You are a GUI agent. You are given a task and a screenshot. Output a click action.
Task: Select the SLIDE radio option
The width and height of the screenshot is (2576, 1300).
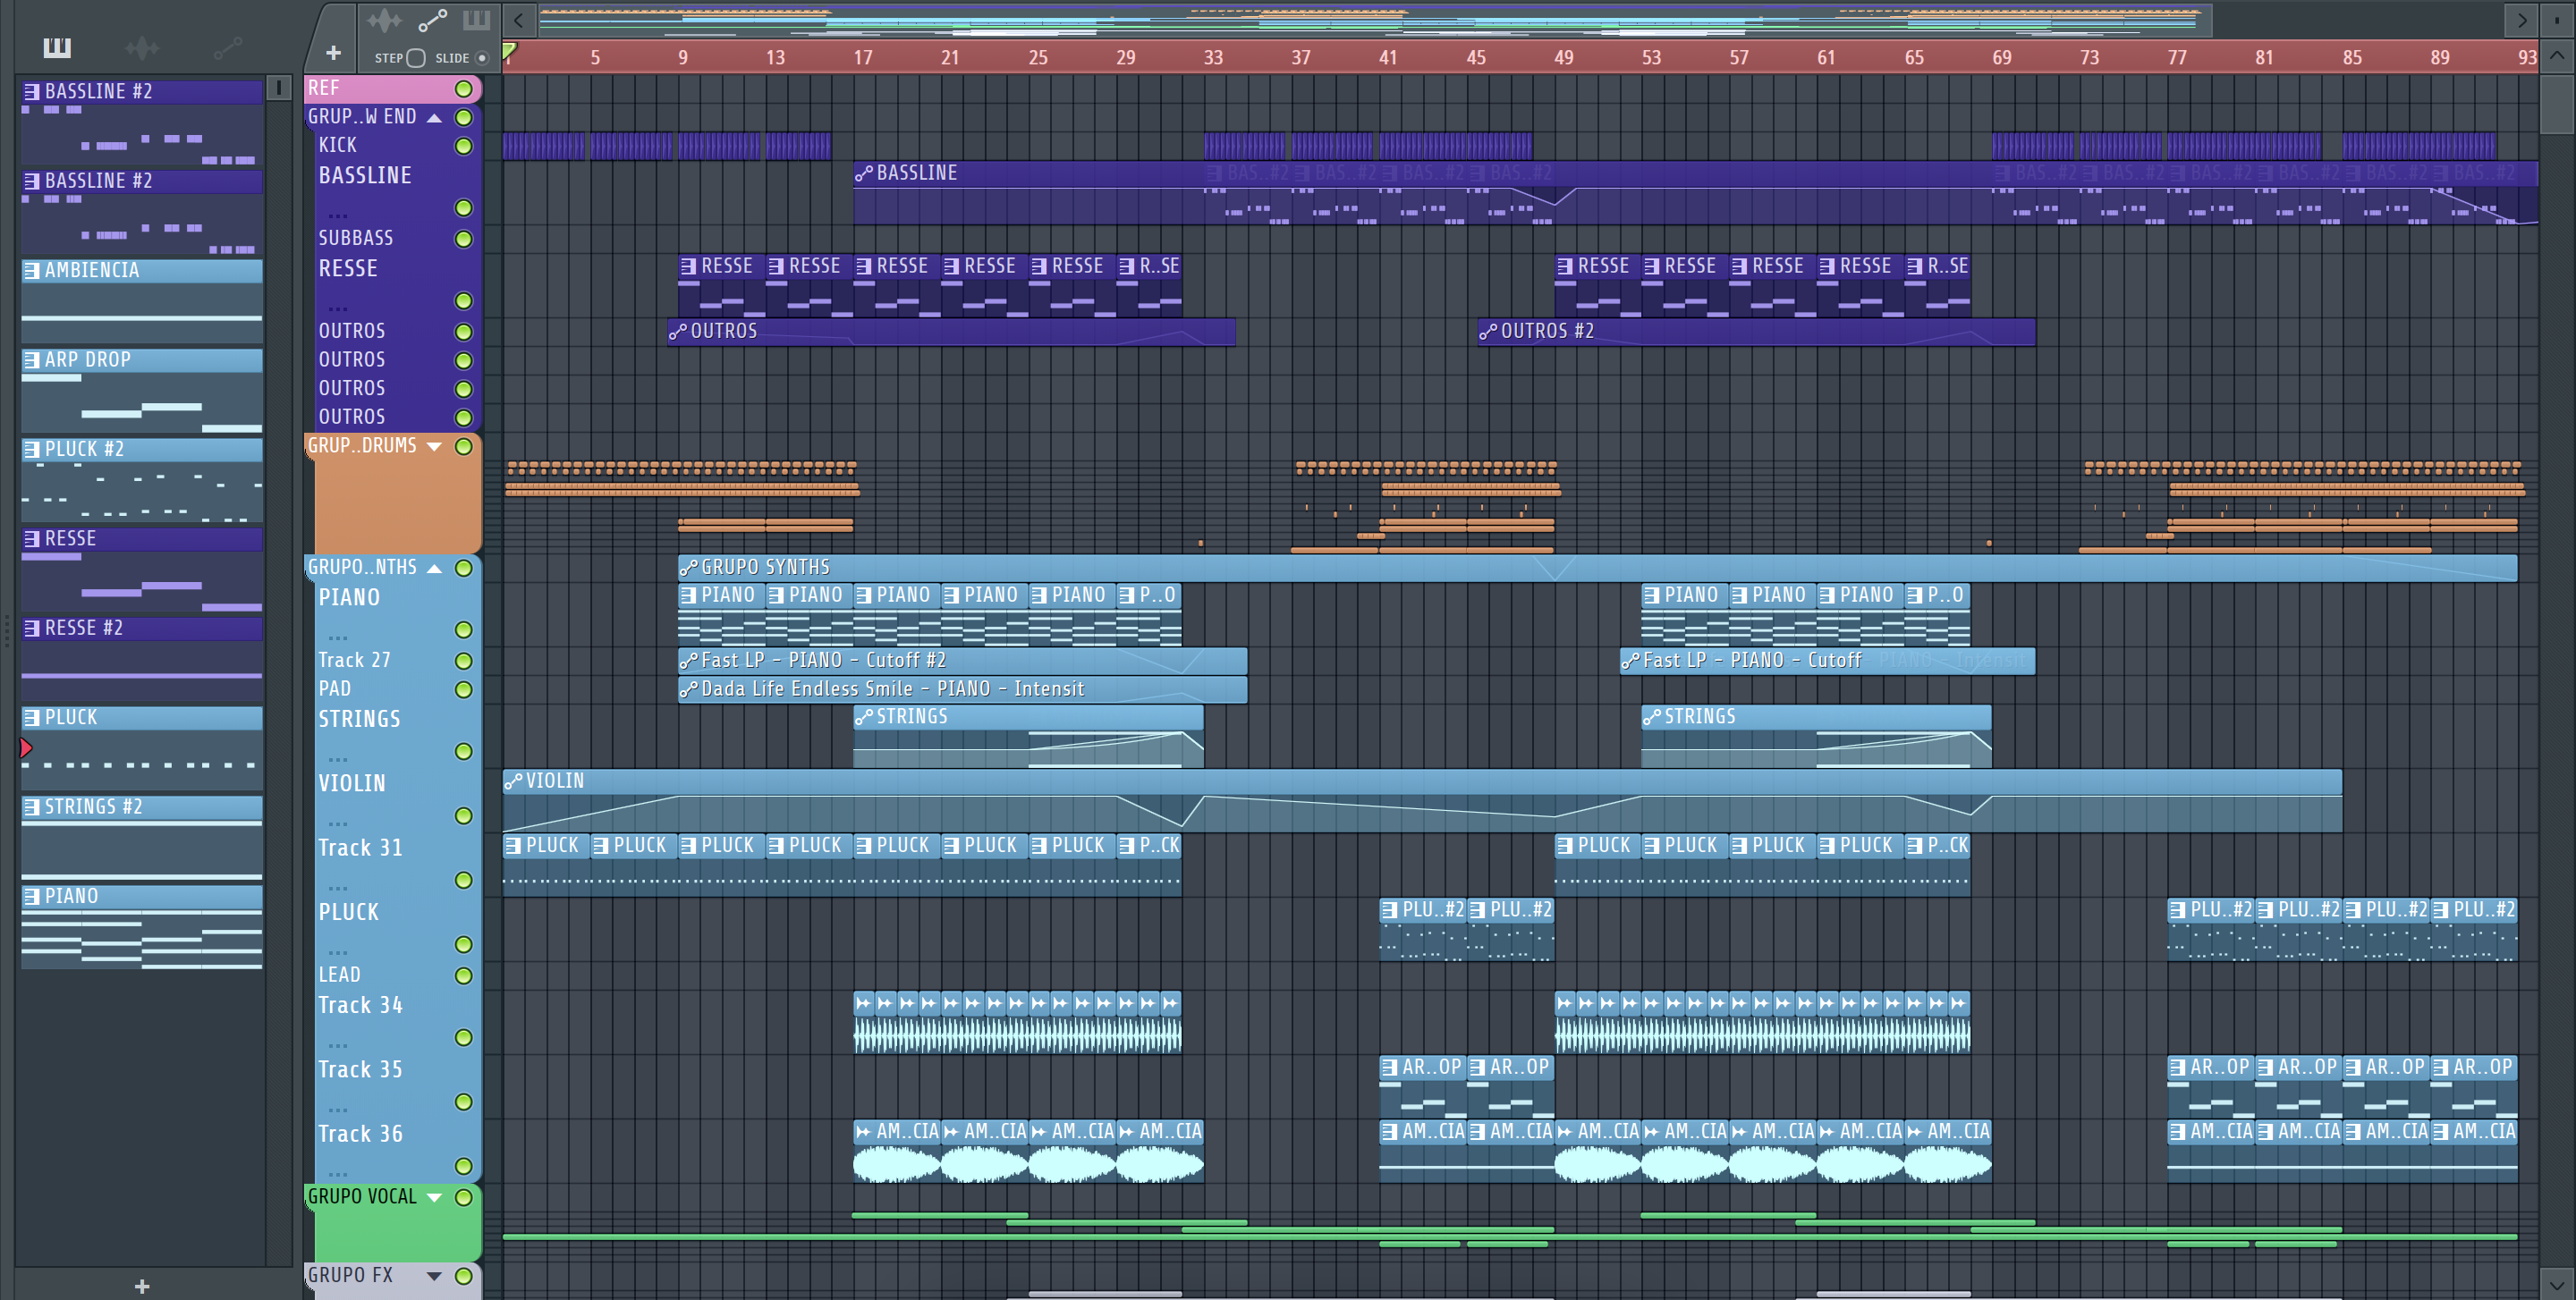(482, 58)
